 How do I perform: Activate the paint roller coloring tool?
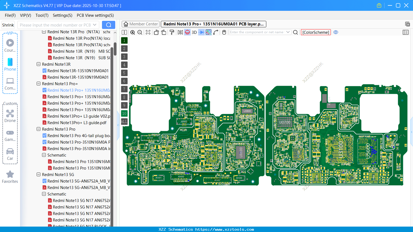pyautogui.click(x=172, y=32)
